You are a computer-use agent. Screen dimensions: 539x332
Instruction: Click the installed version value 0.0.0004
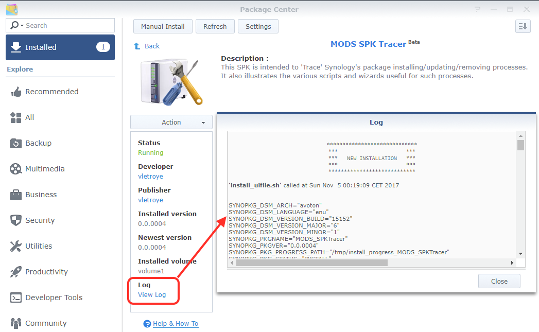(152, 224)
